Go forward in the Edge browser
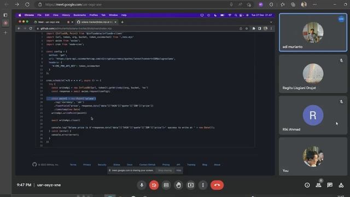 point(17,4)
